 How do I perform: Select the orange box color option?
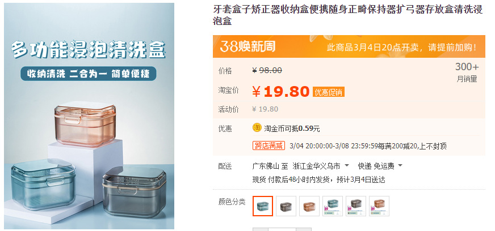[309, 206]
